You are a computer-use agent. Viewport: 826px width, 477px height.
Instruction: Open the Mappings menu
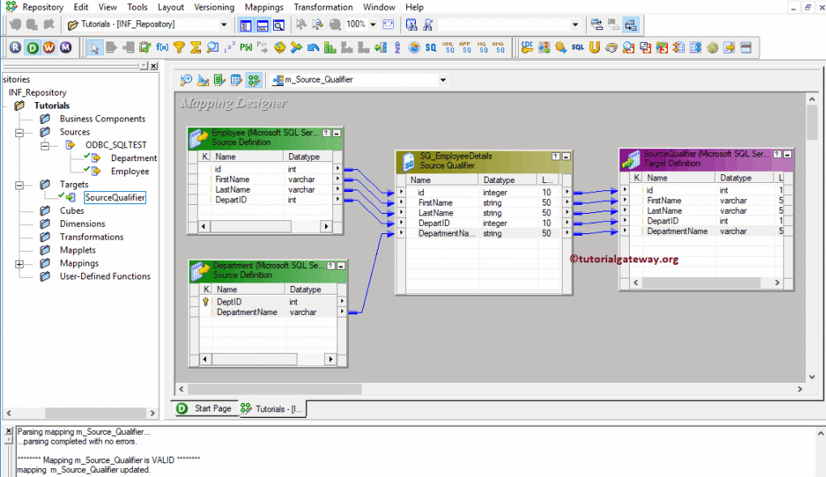(263, 7)
